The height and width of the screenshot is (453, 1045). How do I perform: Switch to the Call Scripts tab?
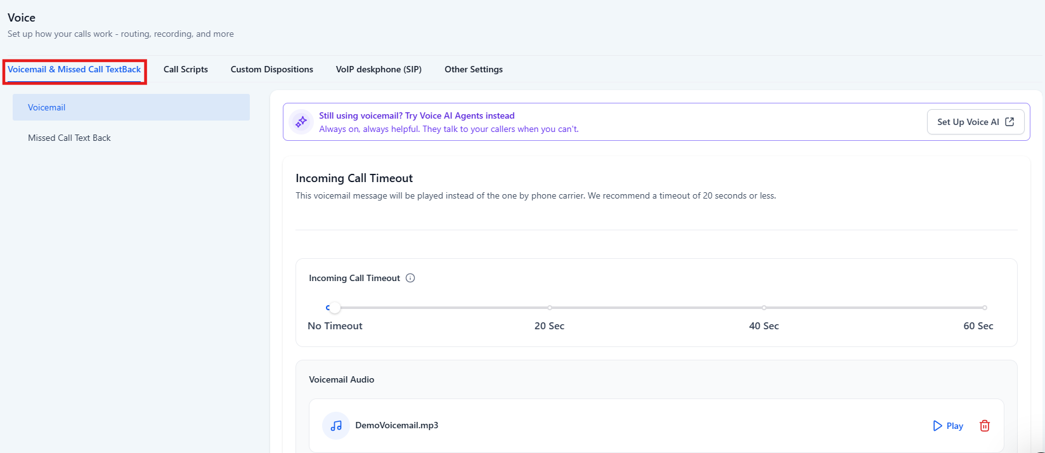pos(186,70)
